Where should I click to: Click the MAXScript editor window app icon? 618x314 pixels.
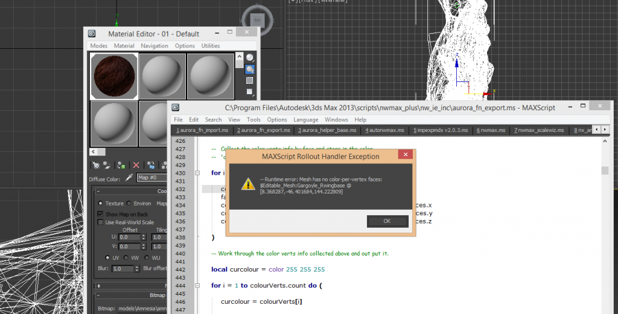176,107
